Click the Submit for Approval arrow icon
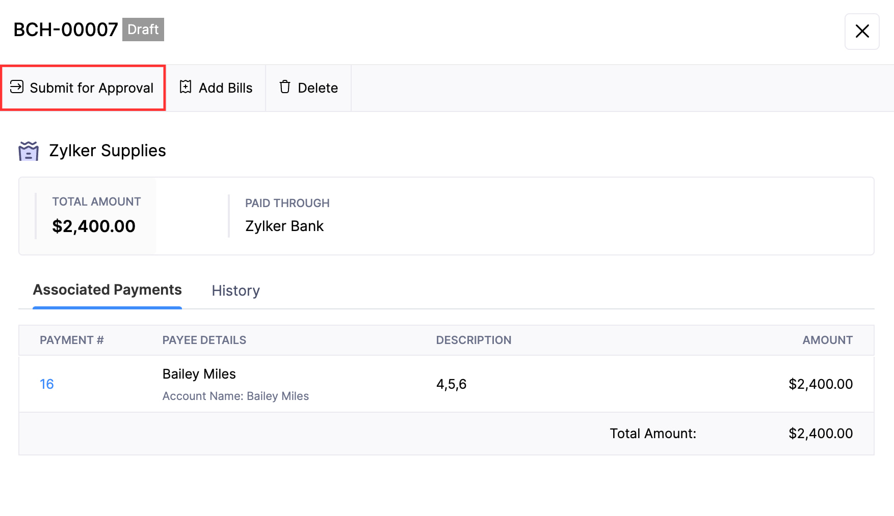This screenshot has height=516, width=894. [17, 87]
